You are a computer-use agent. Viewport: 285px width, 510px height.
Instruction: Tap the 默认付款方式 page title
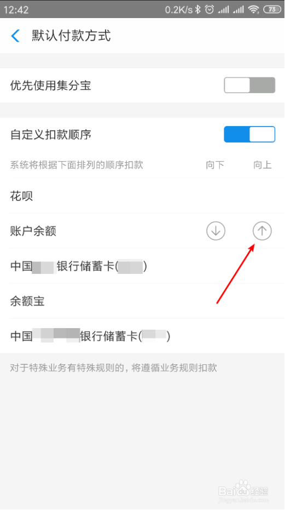[71, 36]
